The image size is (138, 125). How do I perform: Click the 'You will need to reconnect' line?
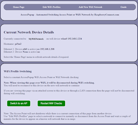pyautogui.click(x=42, y=85)
